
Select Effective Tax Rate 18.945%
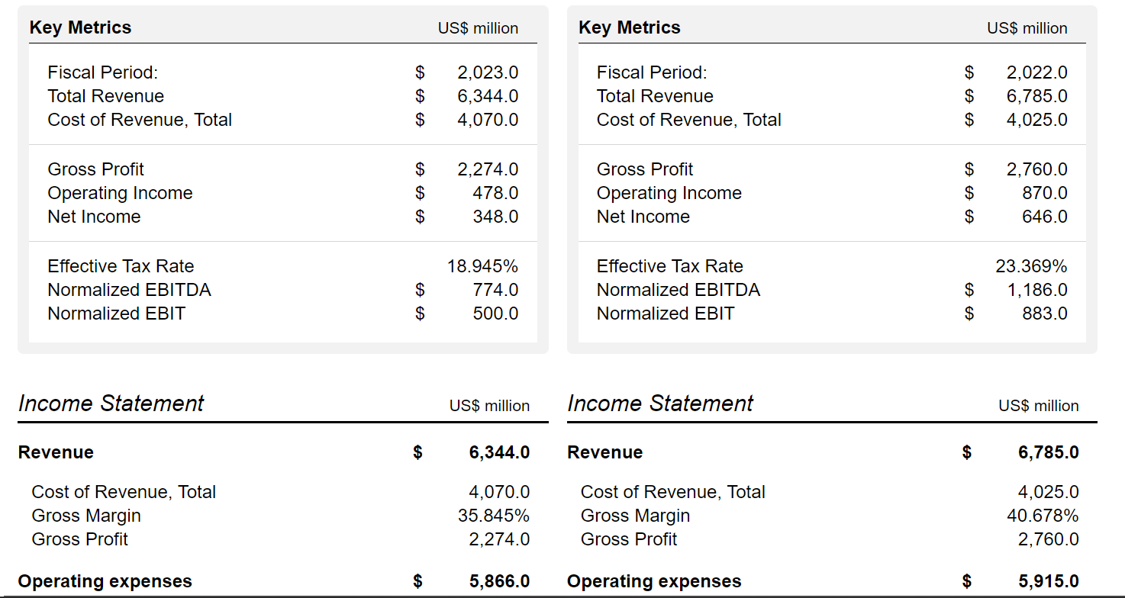[482, 266]
